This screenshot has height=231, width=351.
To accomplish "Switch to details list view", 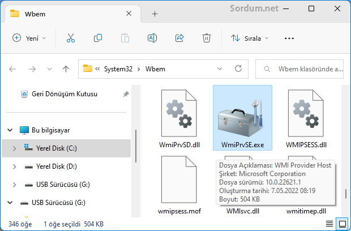I will [x=329, y=224].
